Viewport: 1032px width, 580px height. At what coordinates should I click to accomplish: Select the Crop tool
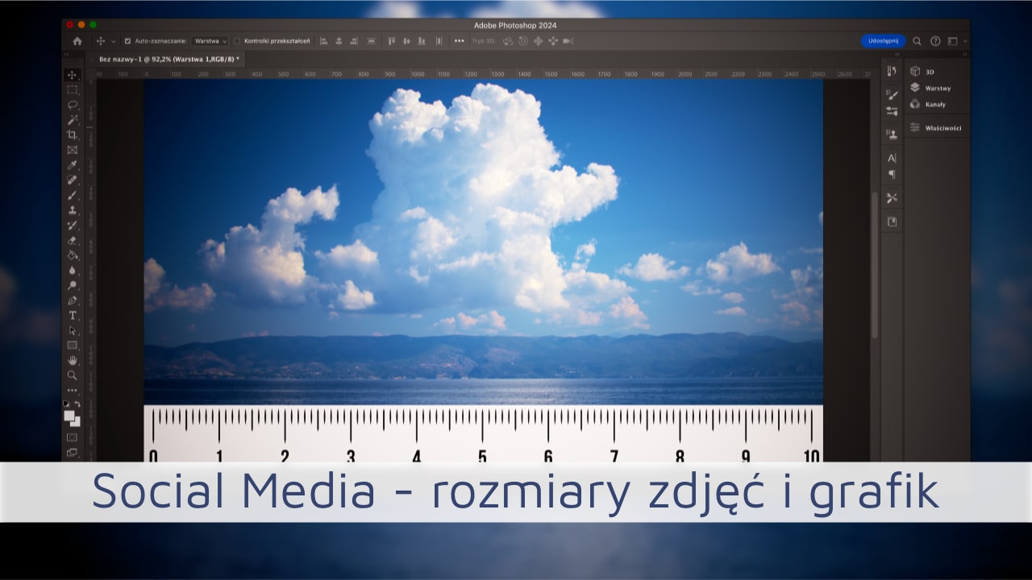point(73,135)
